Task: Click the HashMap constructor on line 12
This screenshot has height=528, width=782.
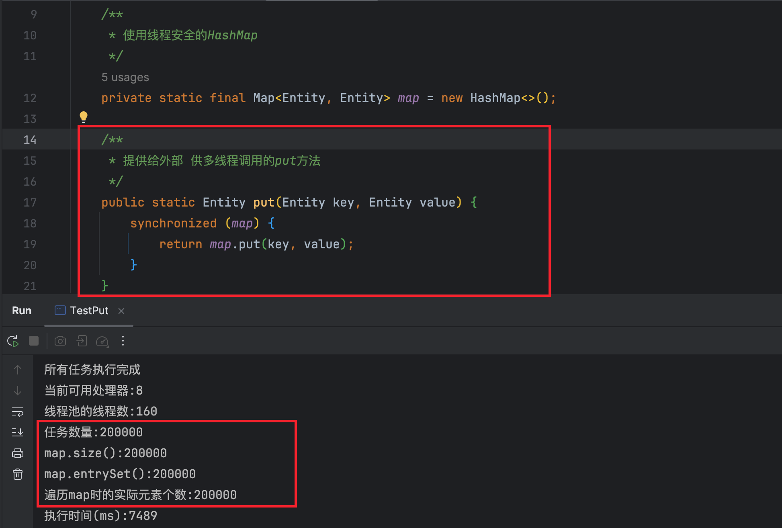Action: (495, 98)
